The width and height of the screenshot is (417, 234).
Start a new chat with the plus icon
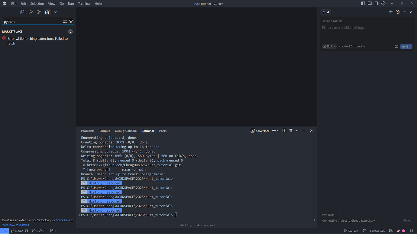(x=390, y=12)
